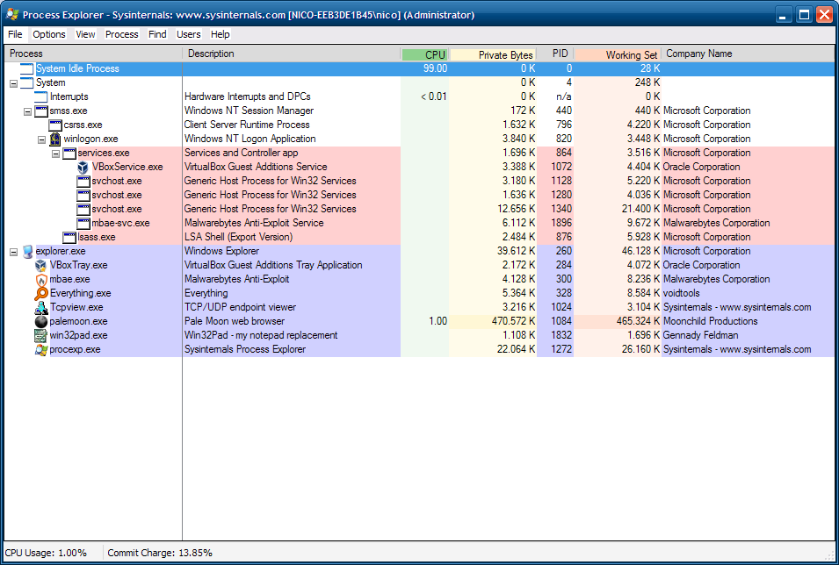Collapse the winlogon.exe tree node
The width and height of the screenshot is (839, 565).
pos(41,139)
